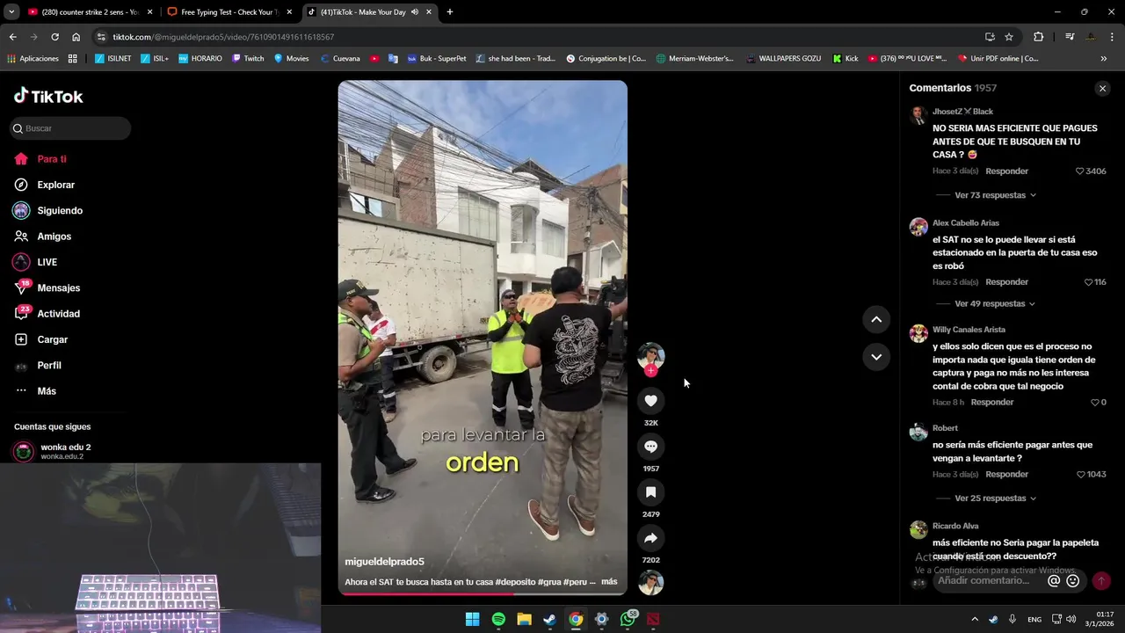The height and width of the screenshot is (633, 1125).
Task: Open system volume control in tray
Action: 1071,620
